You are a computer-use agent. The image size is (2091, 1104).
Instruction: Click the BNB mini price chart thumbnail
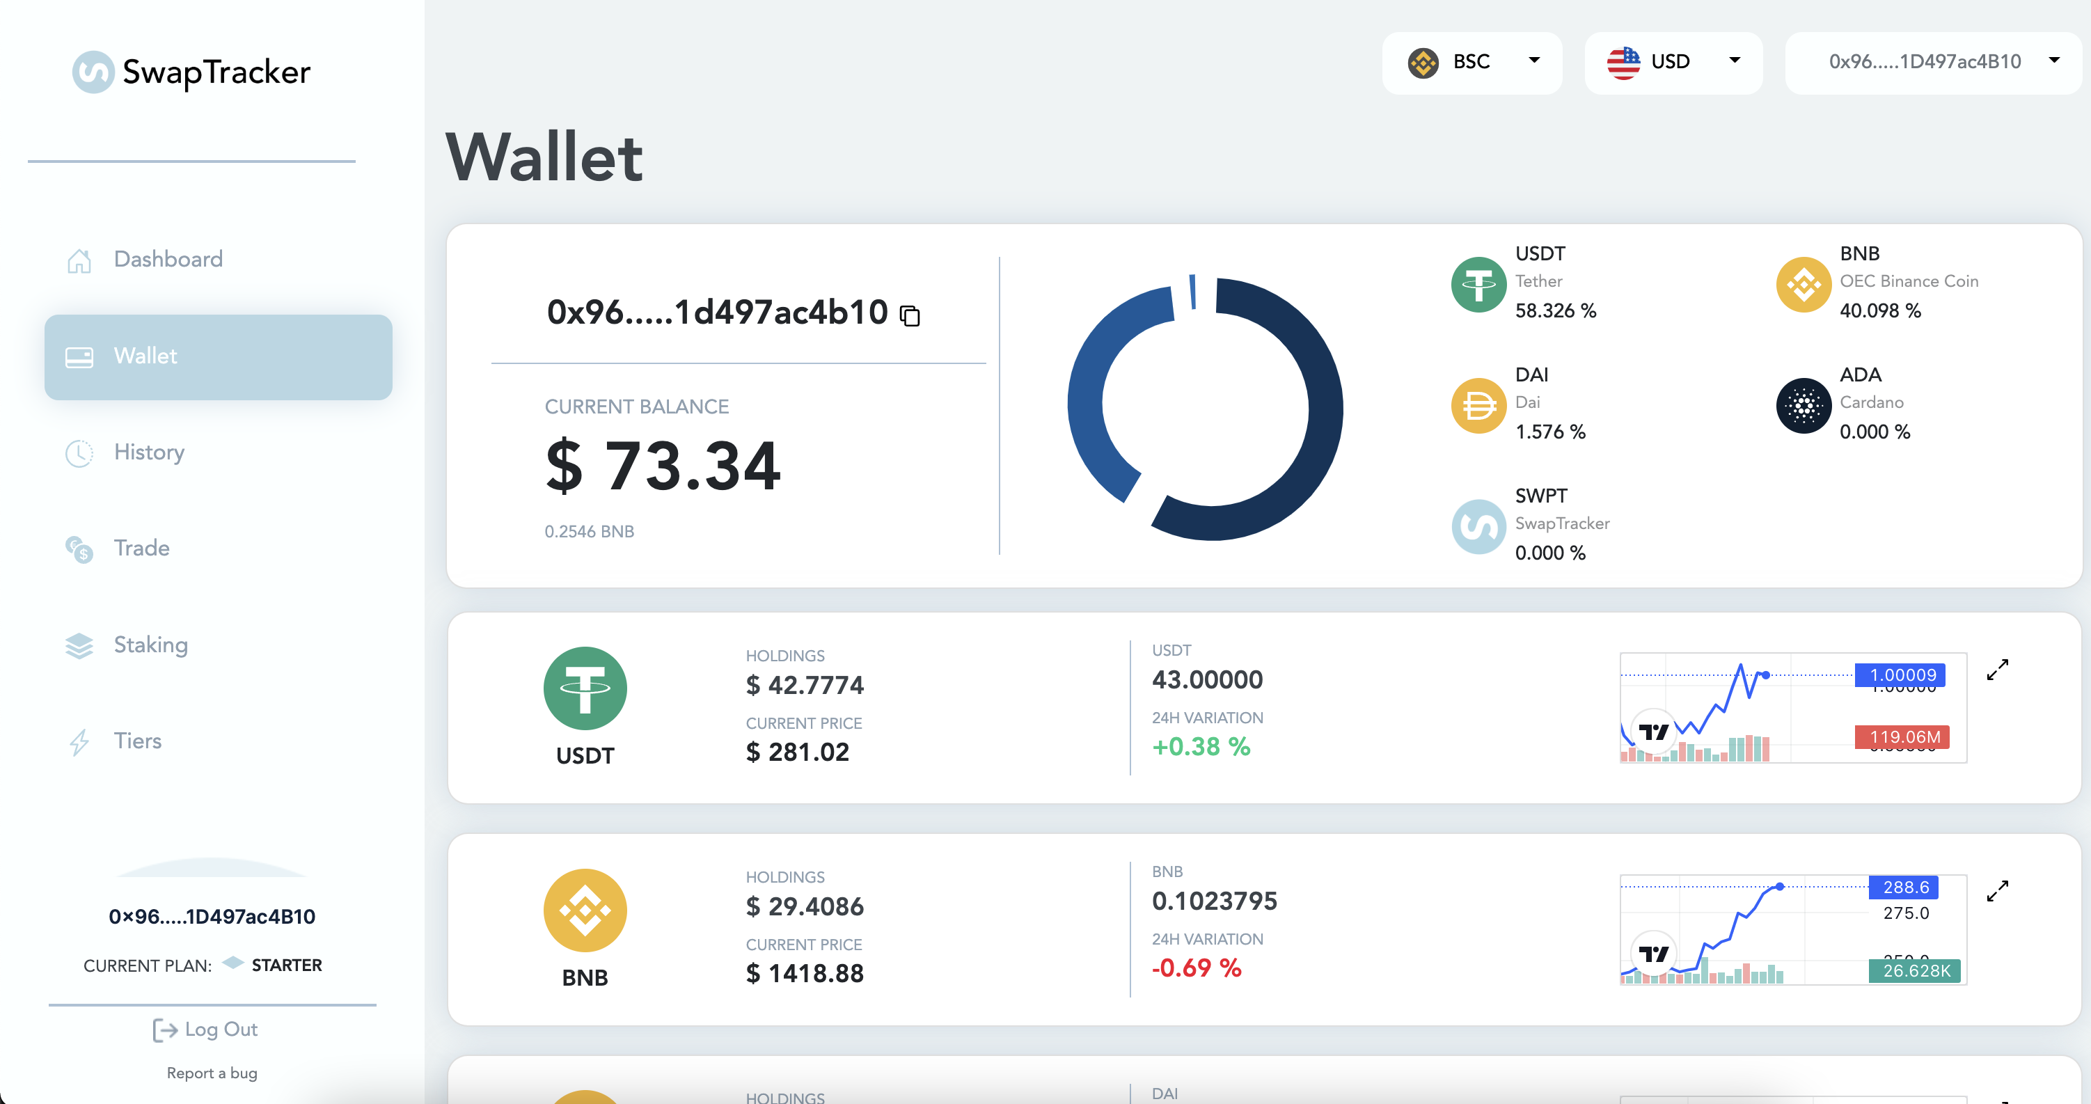point(1792,929)
